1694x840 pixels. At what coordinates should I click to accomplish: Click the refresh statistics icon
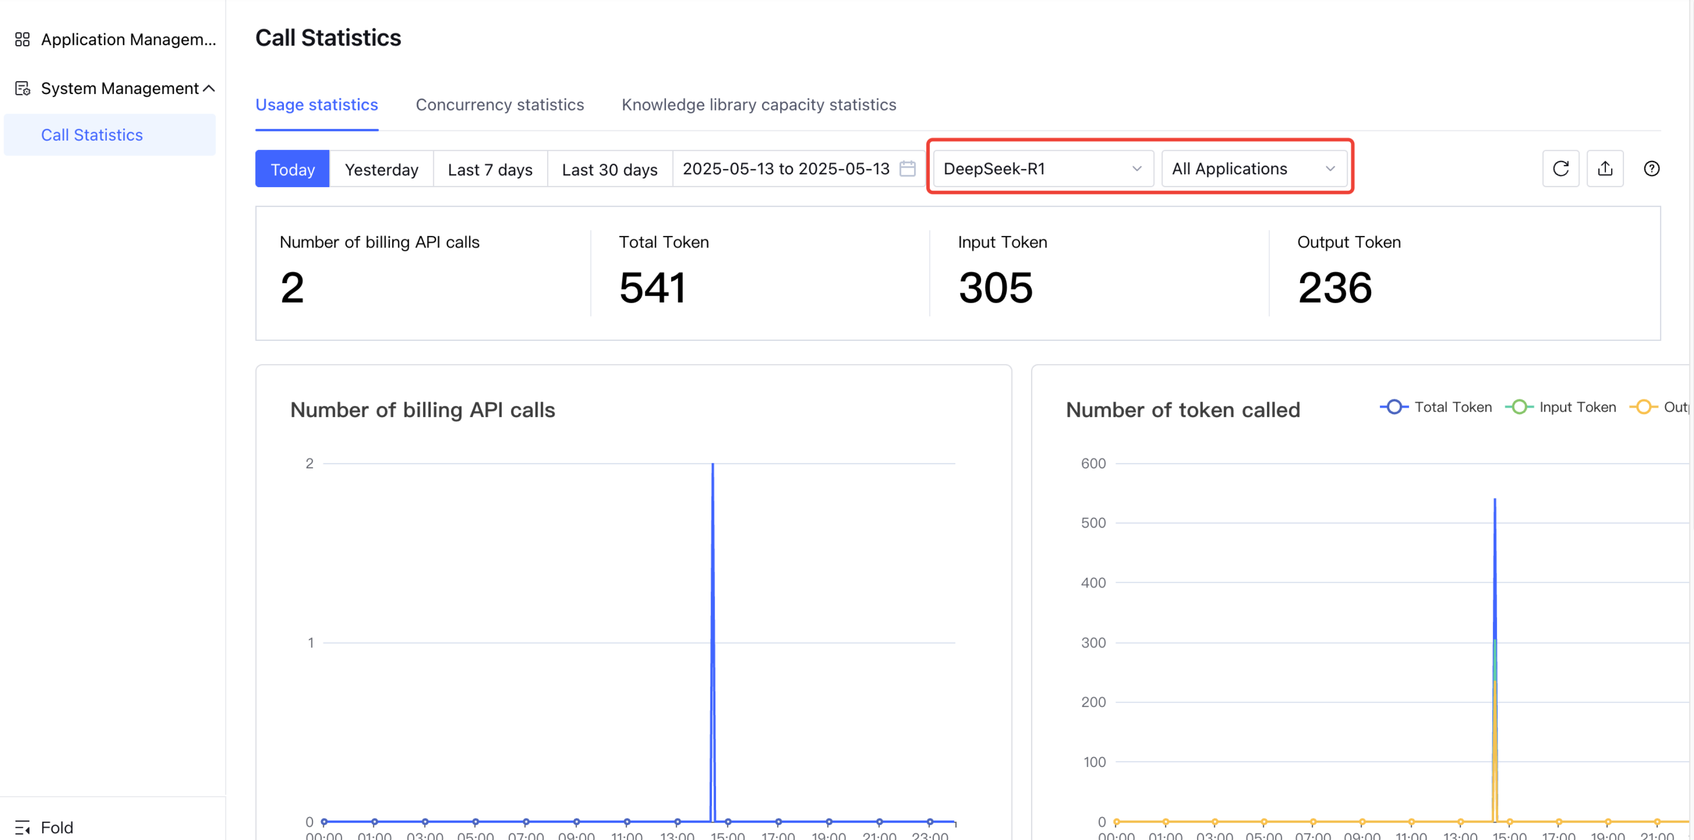[x=1560, y=169]
